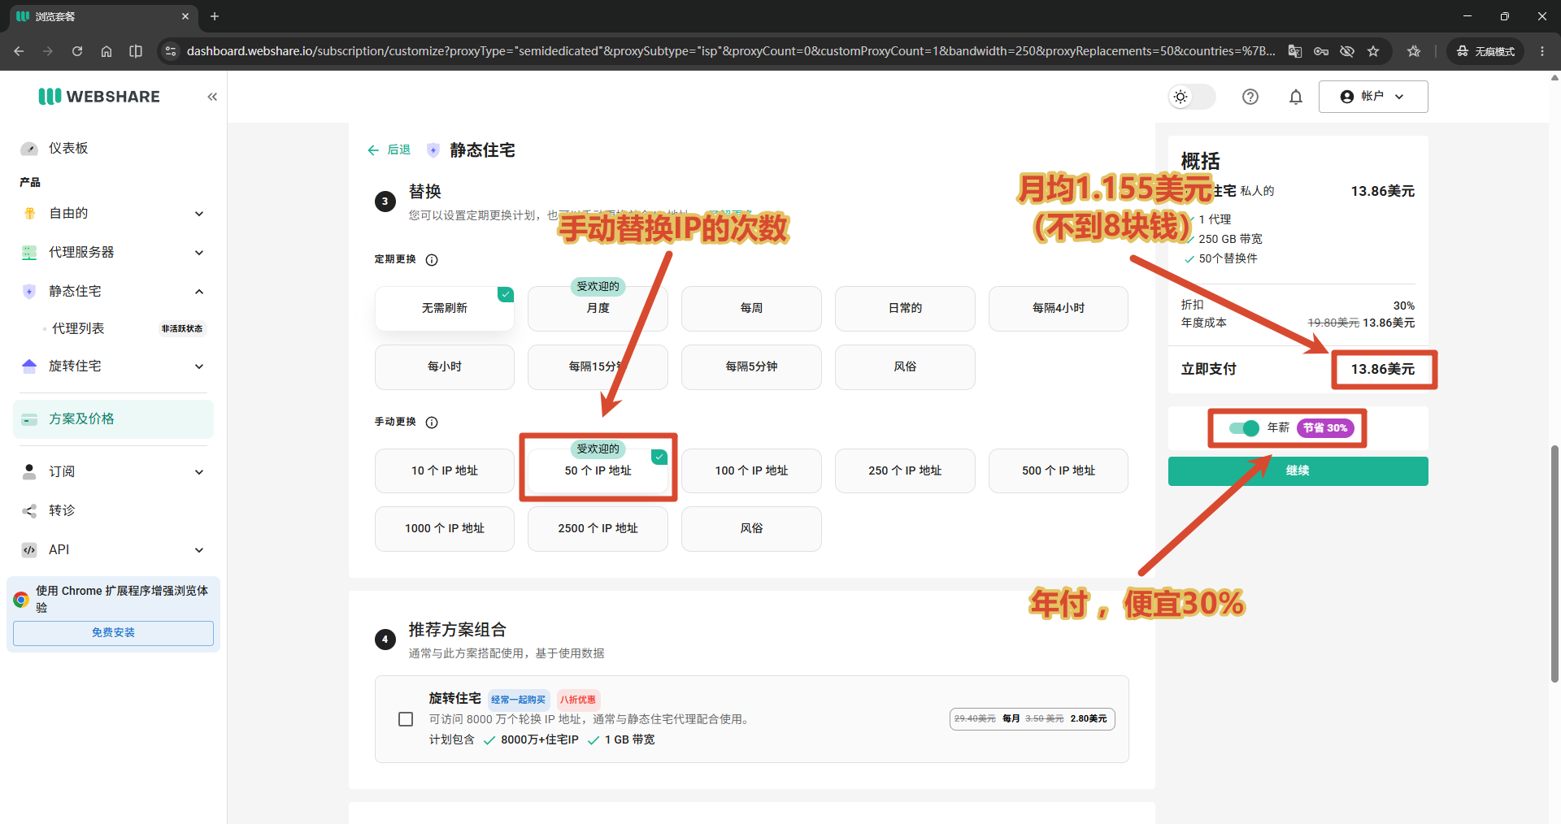Open the browser favorites icon

[1414, 51]
